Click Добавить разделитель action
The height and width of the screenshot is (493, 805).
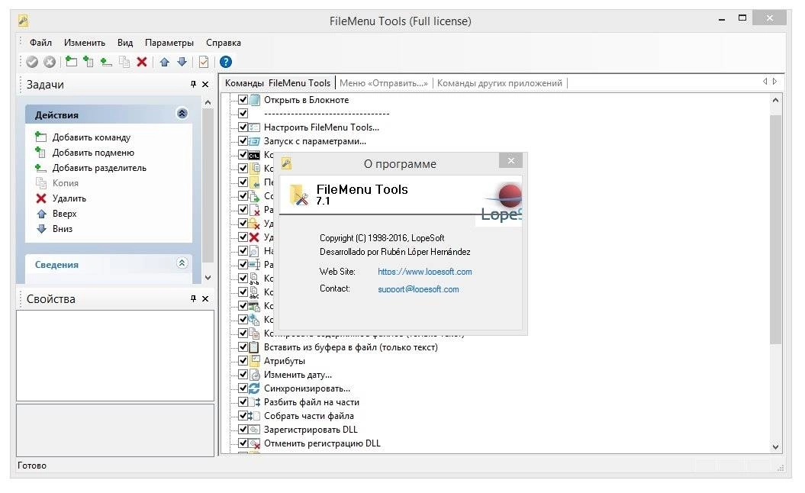point(99,168)
